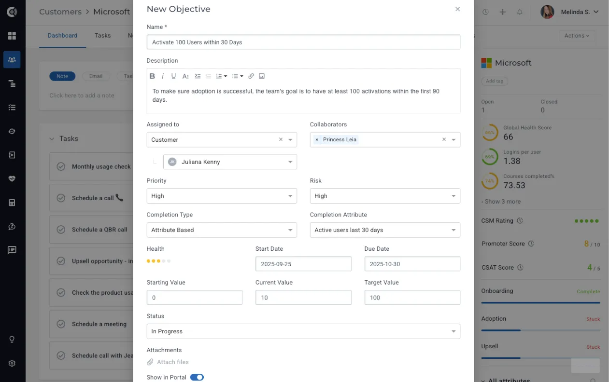Open the Tasks tab
609x382 pixels.
103,36
